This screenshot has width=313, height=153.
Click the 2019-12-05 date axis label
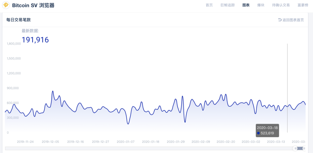[x=50, y=142]
